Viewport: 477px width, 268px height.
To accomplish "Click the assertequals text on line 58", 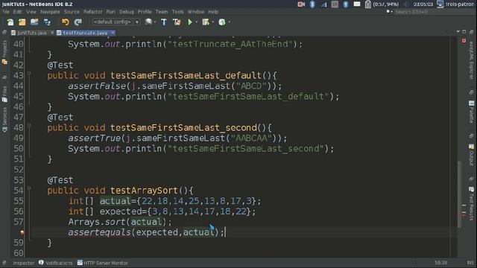I will [99, 232].
